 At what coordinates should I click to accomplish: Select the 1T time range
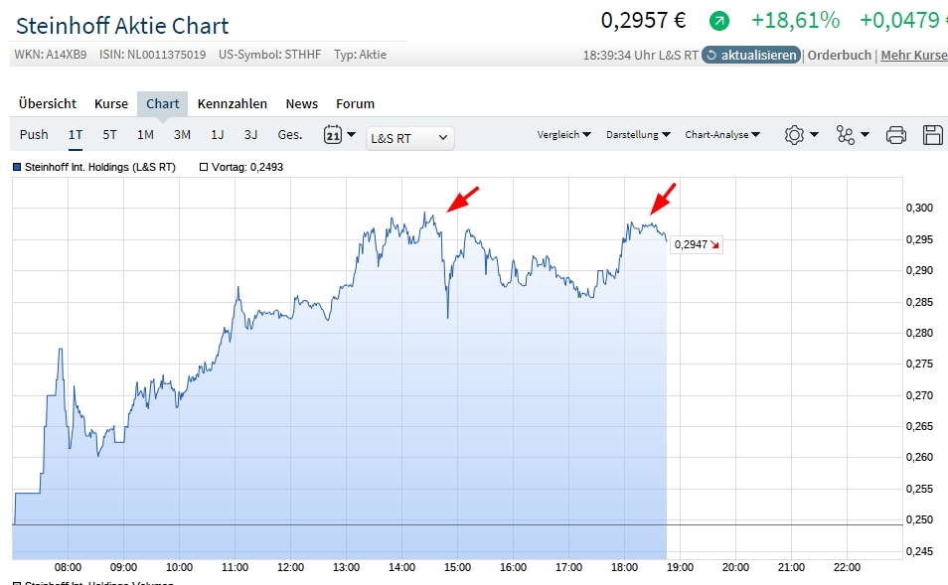pos(76,135)
